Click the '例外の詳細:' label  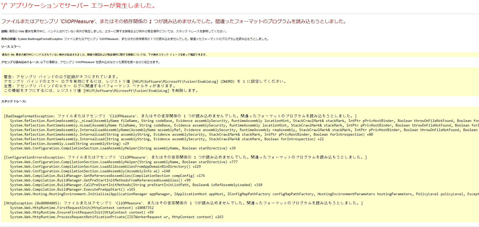9,39
